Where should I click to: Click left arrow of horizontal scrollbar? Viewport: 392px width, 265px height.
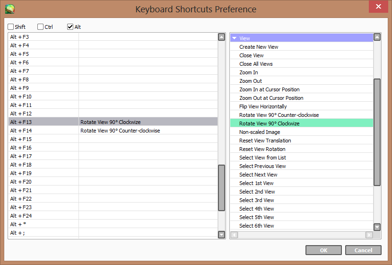coord(234,235)
